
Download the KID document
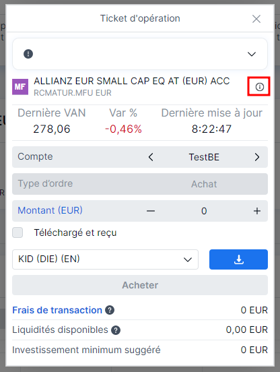[x=238, y=259]
